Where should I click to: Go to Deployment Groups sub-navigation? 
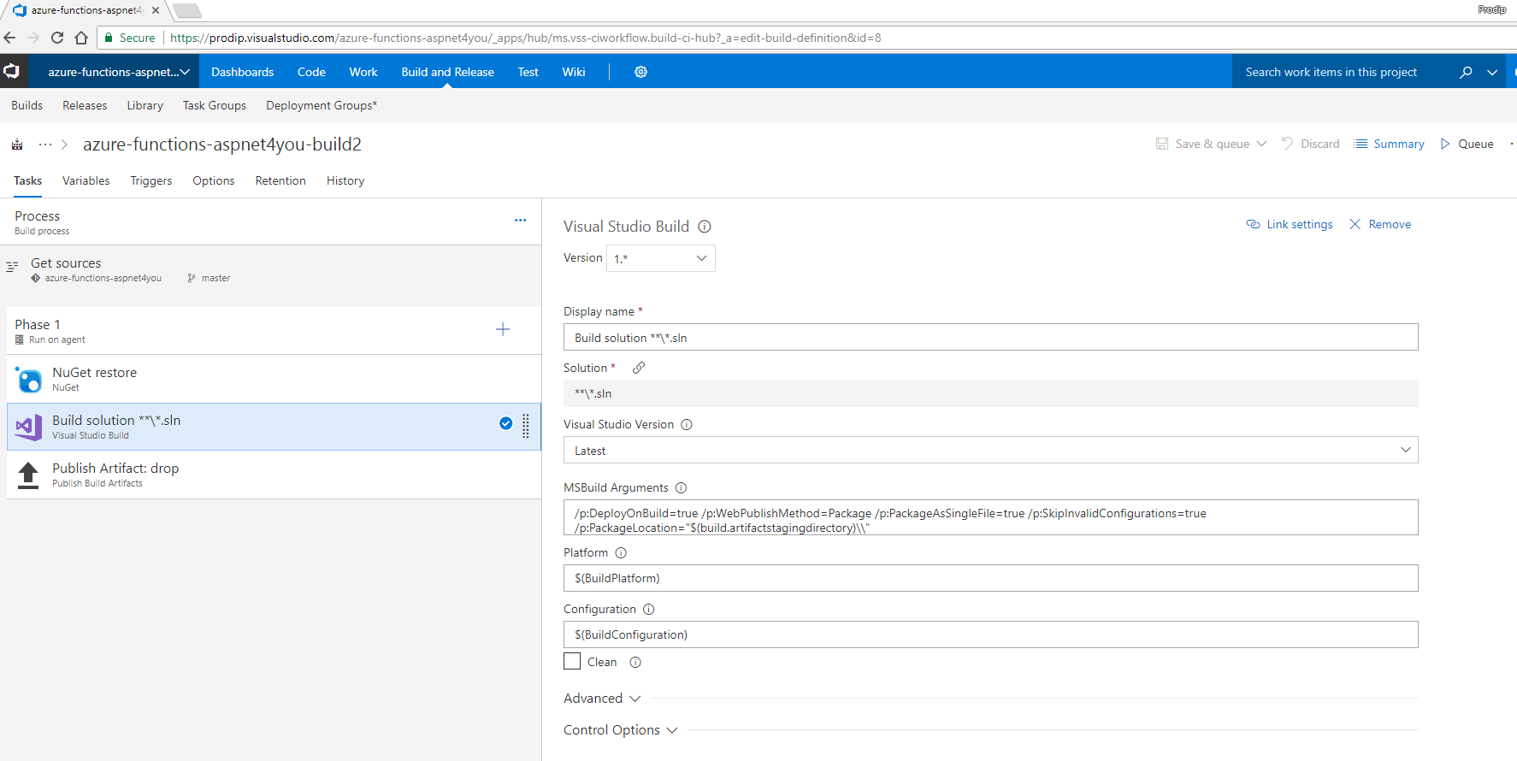(x=322, y=105)
